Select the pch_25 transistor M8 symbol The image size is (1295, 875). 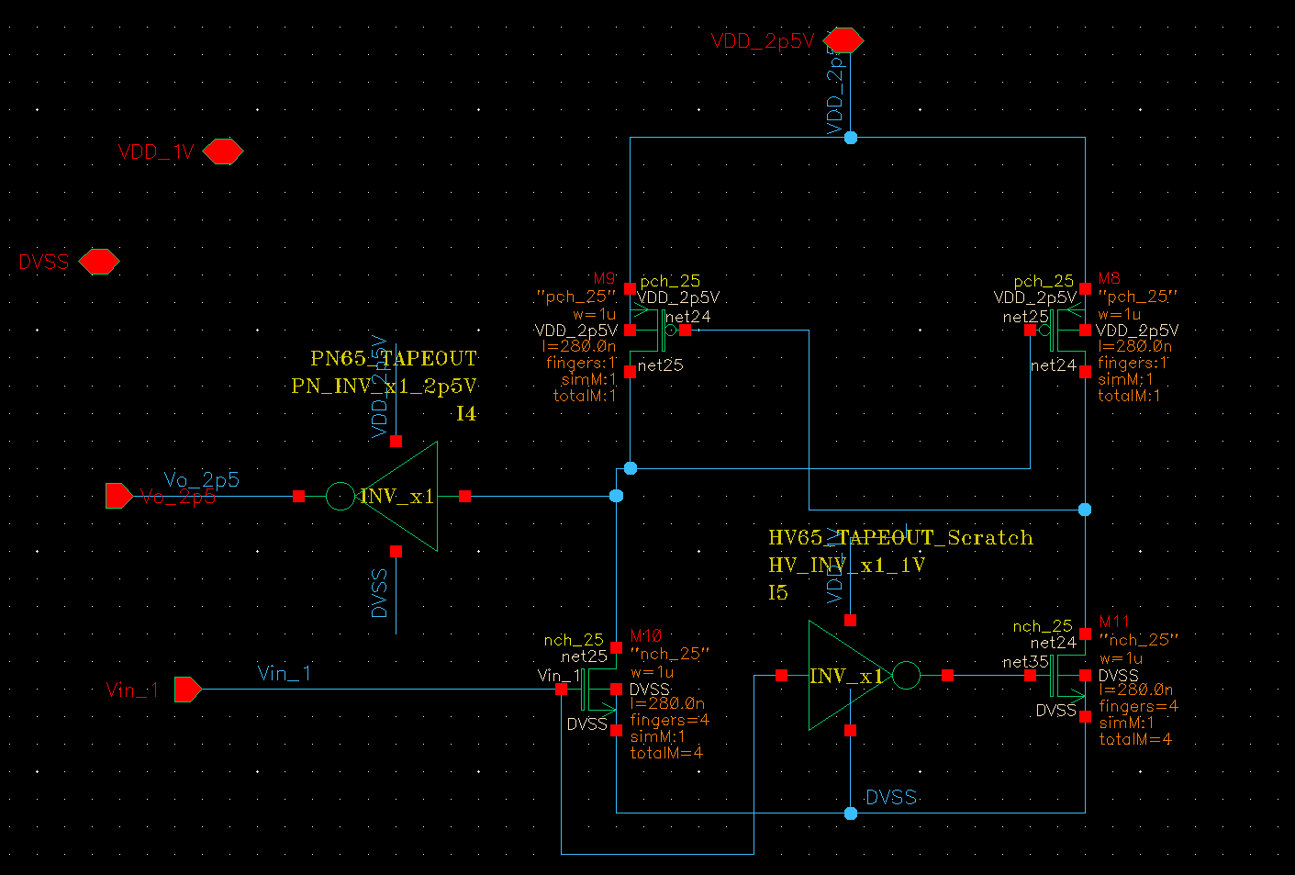(x=1055, y=331)
